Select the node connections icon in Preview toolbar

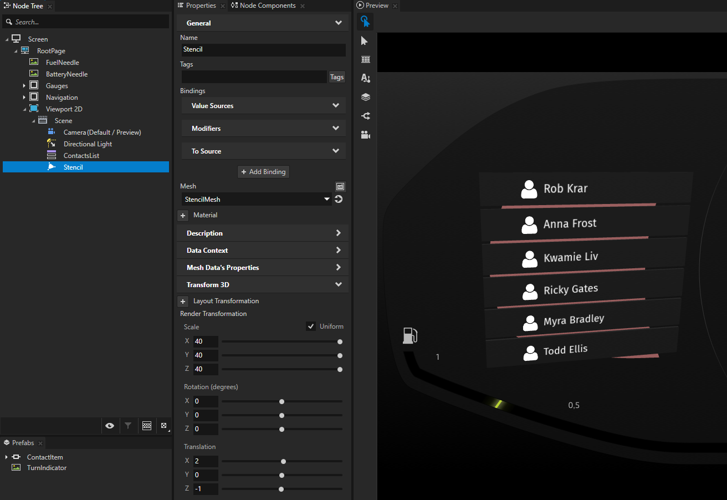point(365,116)
